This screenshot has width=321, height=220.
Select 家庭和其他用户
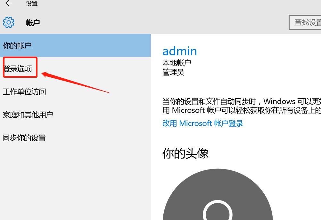(x=28, y=114)
